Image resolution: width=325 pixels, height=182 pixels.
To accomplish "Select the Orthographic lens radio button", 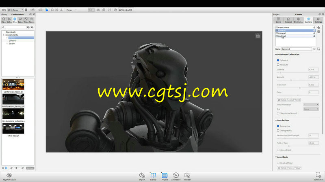I will [278, 130].
